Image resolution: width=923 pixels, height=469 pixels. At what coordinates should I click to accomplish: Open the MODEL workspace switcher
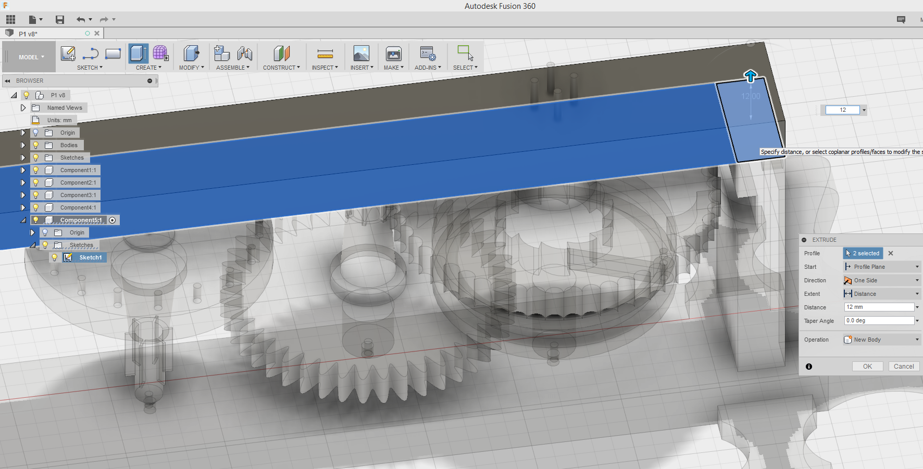tap(31, 57)
